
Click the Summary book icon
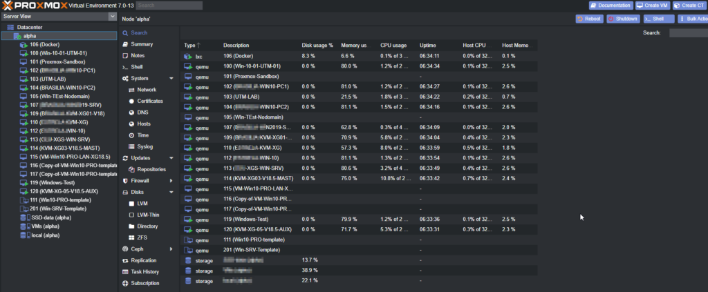coord(126,44)
